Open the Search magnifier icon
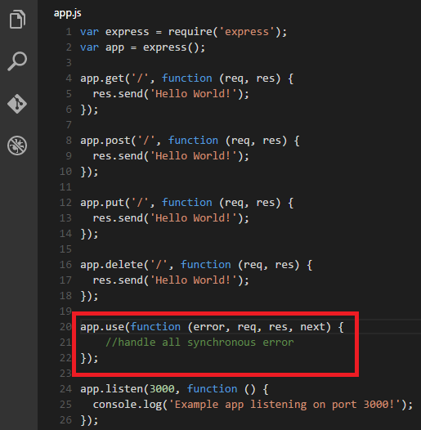This screenshot has height=430, width=421. (17, 60)
